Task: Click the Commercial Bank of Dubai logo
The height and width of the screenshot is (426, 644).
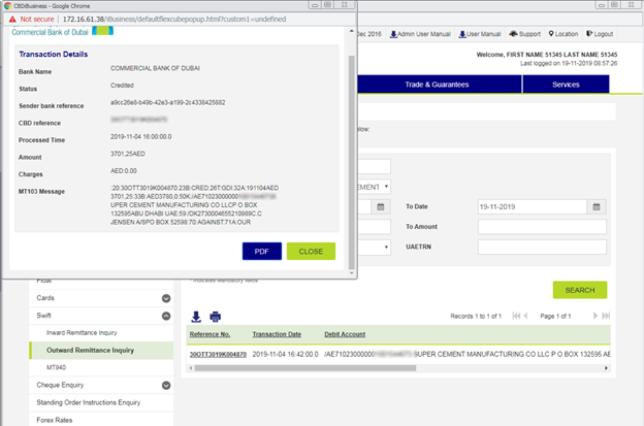Action: tap(62, 31)
